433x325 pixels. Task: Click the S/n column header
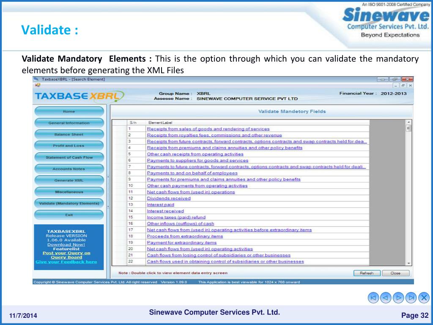pos(136,123)
